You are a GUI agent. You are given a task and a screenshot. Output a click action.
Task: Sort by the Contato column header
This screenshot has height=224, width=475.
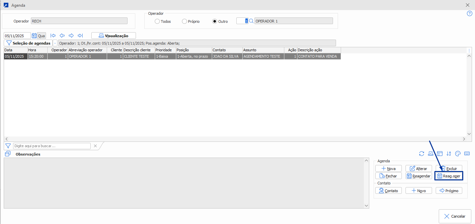click(x=227, y=50)
